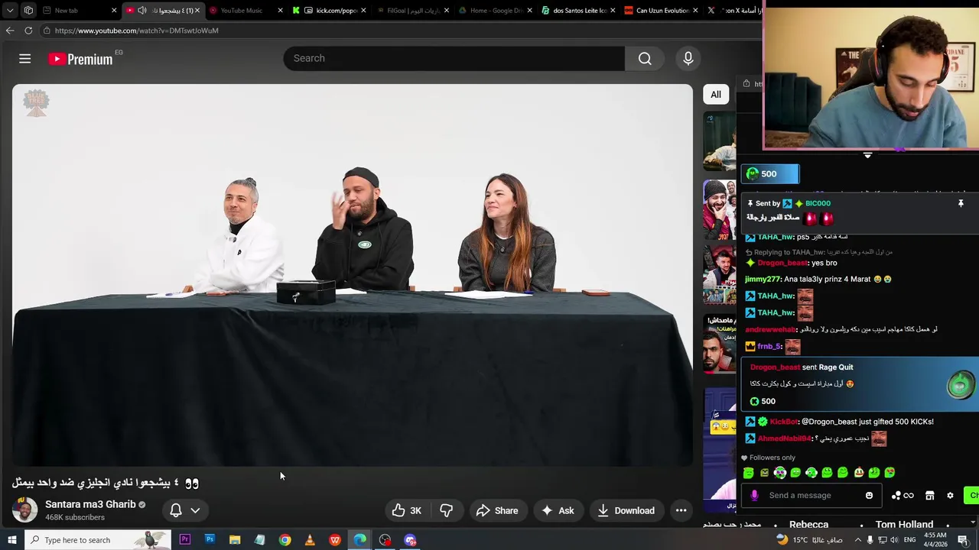Open the chat shop storefront icon
The image size is (979, 550).
[x=929, y=496]
